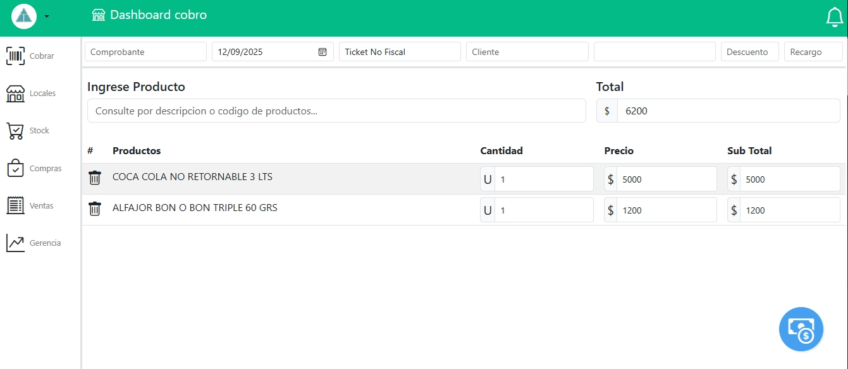
Task: Click the Descuento field
Action: pos(749,52)
